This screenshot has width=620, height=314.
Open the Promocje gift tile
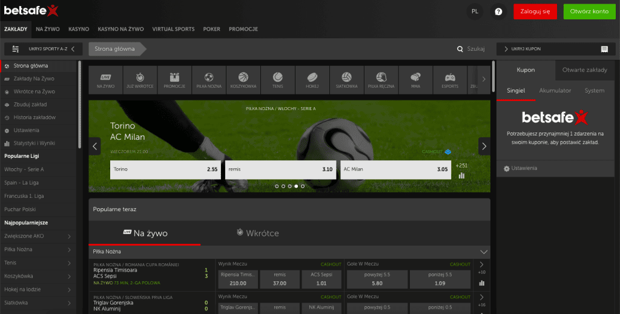click(x=174, y=80)
